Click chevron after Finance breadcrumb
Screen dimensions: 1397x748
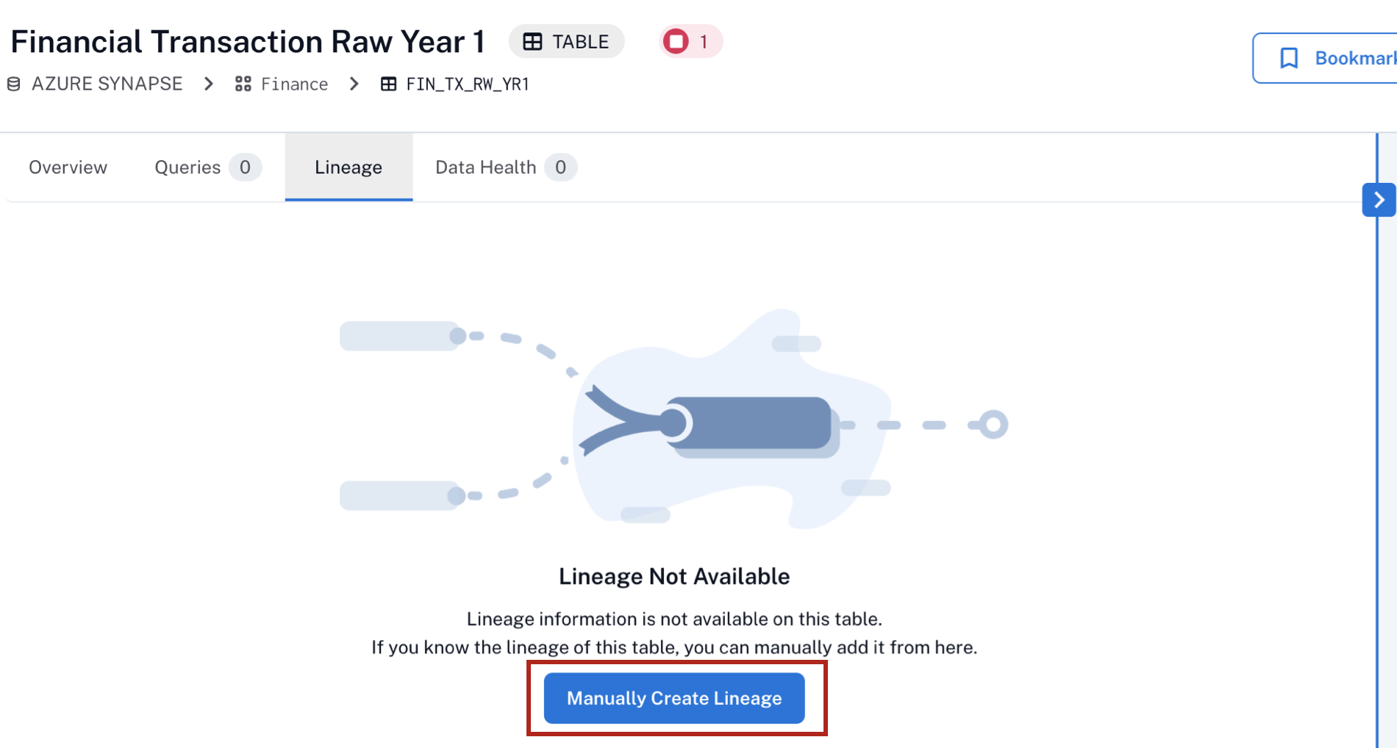coord(354,84)
